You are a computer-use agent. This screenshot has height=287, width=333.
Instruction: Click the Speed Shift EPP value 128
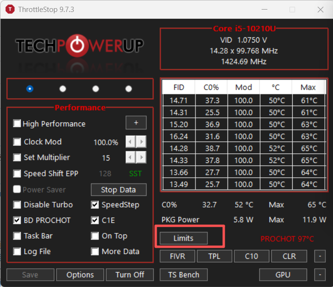point(105,174)
